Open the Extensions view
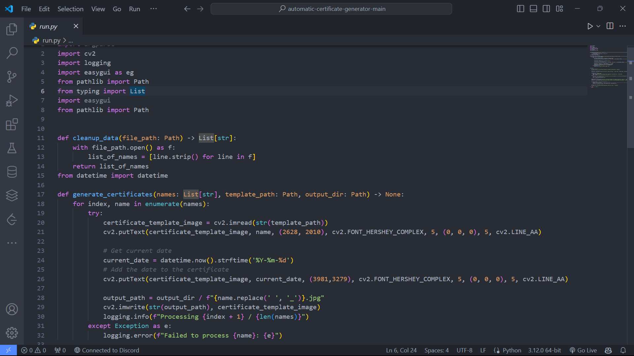634x356 pixels. tap(12, 125)
